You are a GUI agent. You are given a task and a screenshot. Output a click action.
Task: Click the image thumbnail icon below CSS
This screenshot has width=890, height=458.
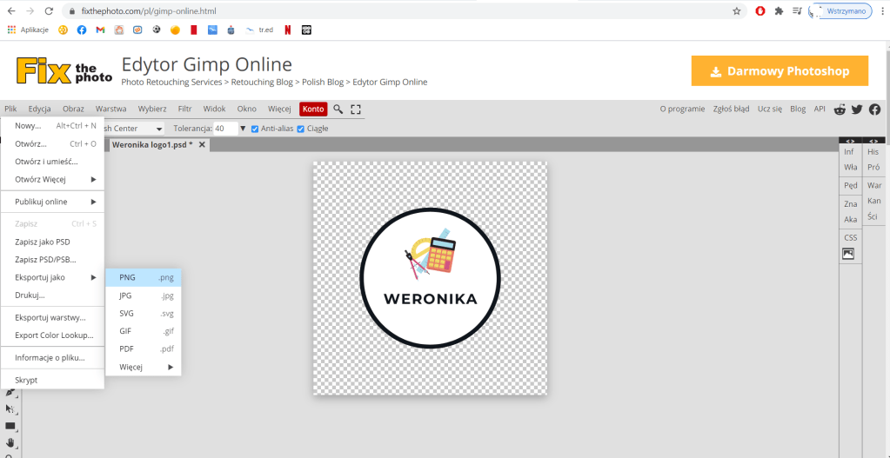click(848, 254)
